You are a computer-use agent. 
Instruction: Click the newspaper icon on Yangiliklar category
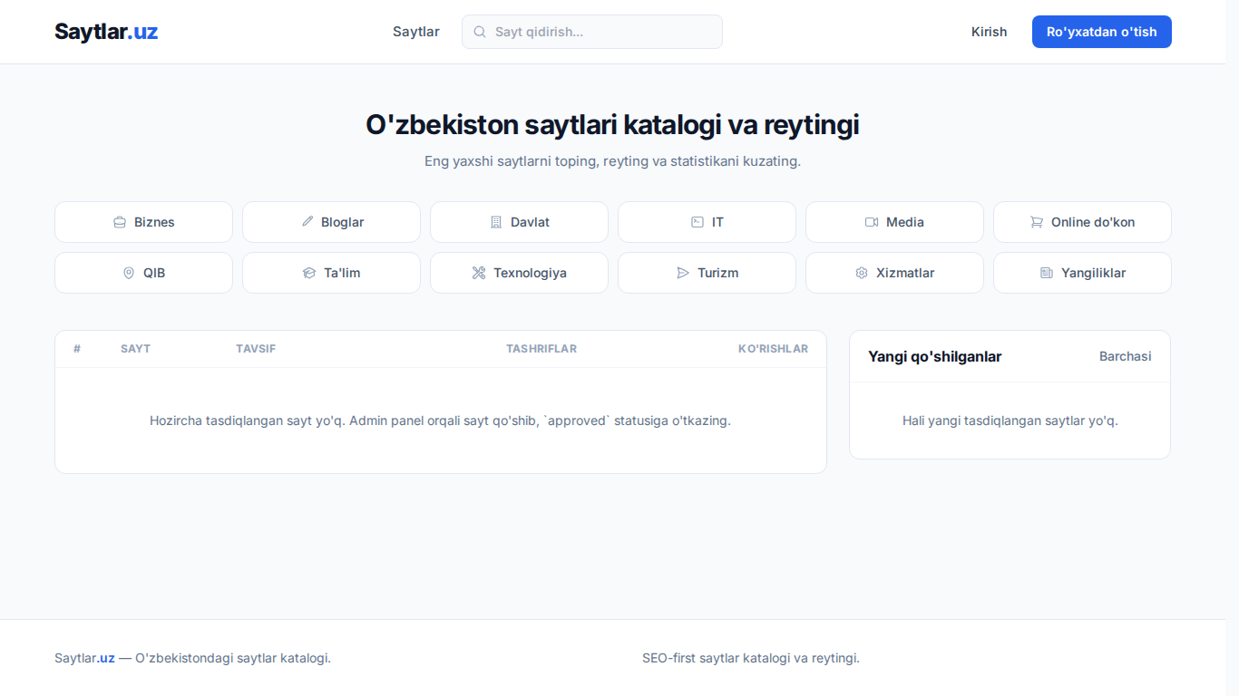point(1047,273)
